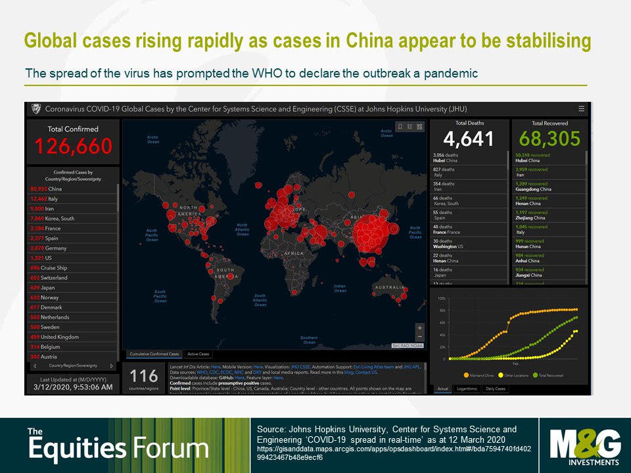This screenshot has width=631, height=473.
Task: Toggle the Mainland China chart series
Action: pos(479,375)
